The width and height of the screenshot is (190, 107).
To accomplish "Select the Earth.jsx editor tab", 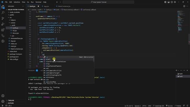I will (32, 6).
